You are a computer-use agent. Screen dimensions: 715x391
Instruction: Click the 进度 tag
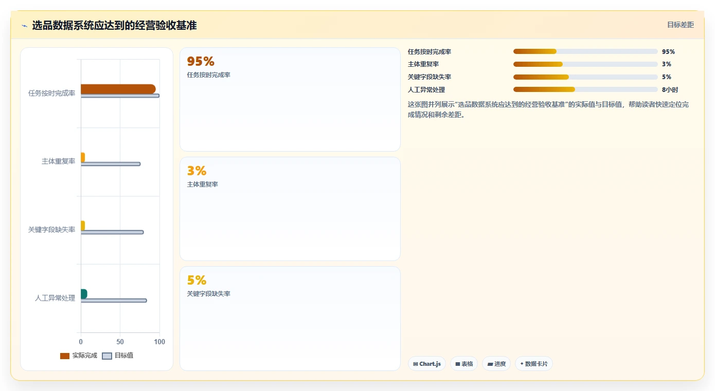[x=496, y=364]
